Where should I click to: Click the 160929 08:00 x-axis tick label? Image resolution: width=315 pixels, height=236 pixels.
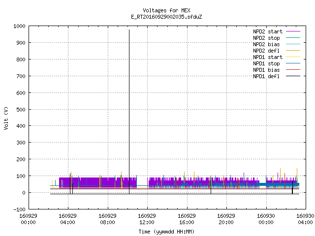107,219
